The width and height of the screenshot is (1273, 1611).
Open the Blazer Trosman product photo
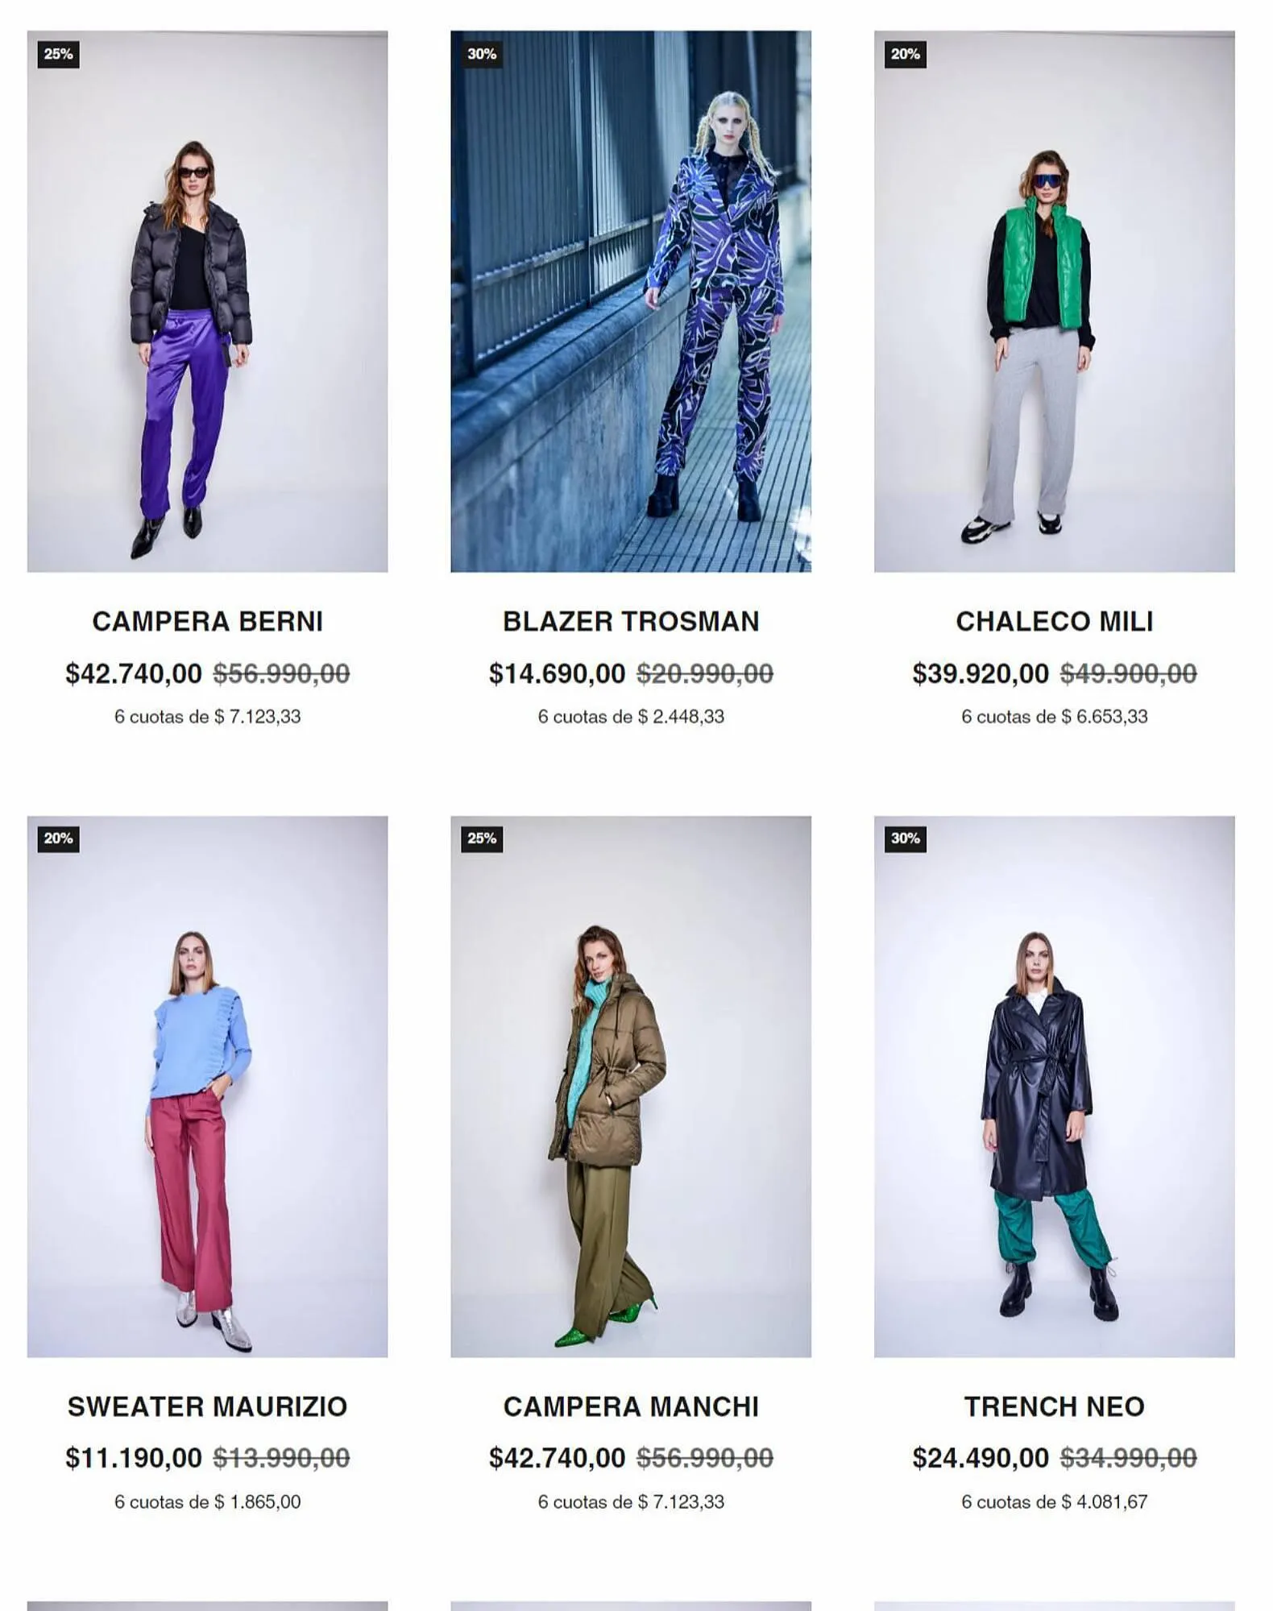(631, 301)
